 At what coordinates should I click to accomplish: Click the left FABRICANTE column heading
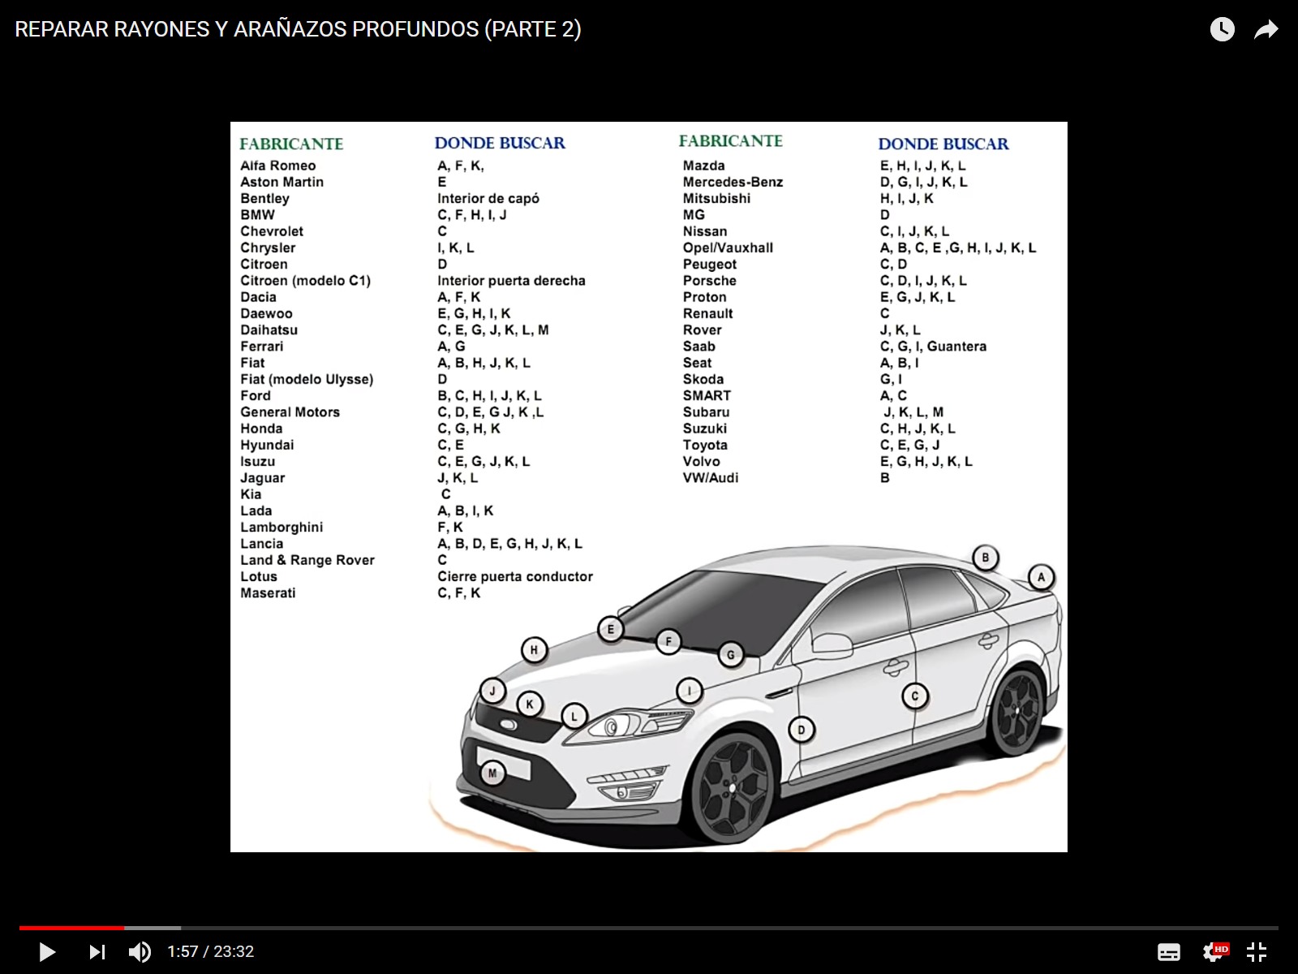291,144
